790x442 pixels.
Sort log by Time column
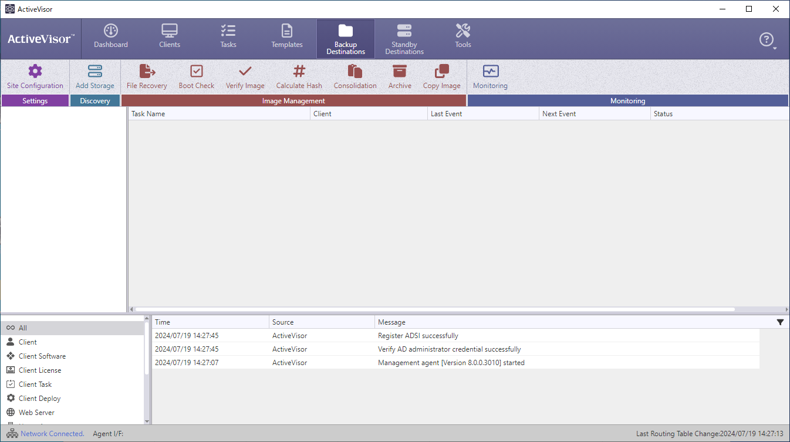pos(211,322)
